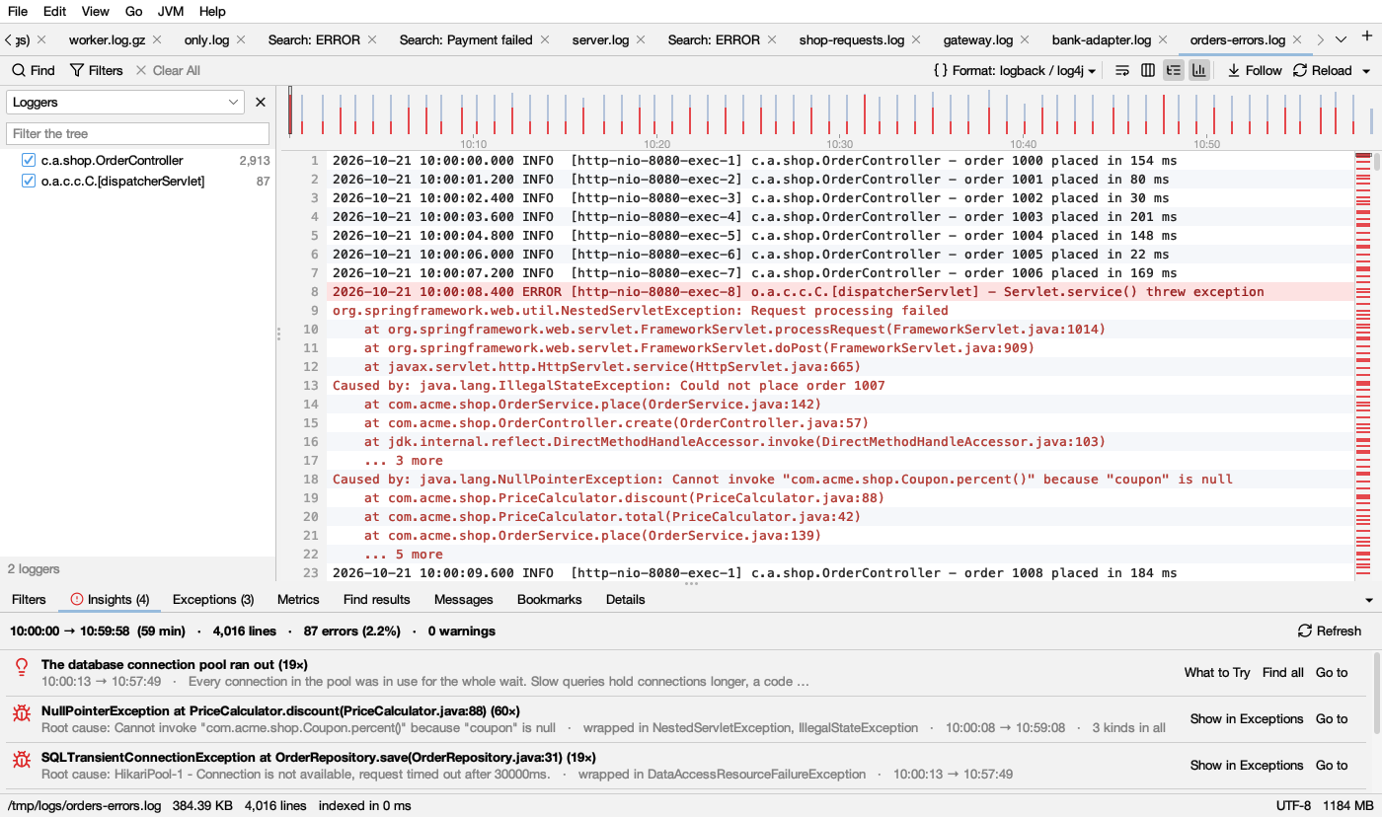Open the Go menu
The height and width of the screenshot is (817, 1382).
(134, 12)
